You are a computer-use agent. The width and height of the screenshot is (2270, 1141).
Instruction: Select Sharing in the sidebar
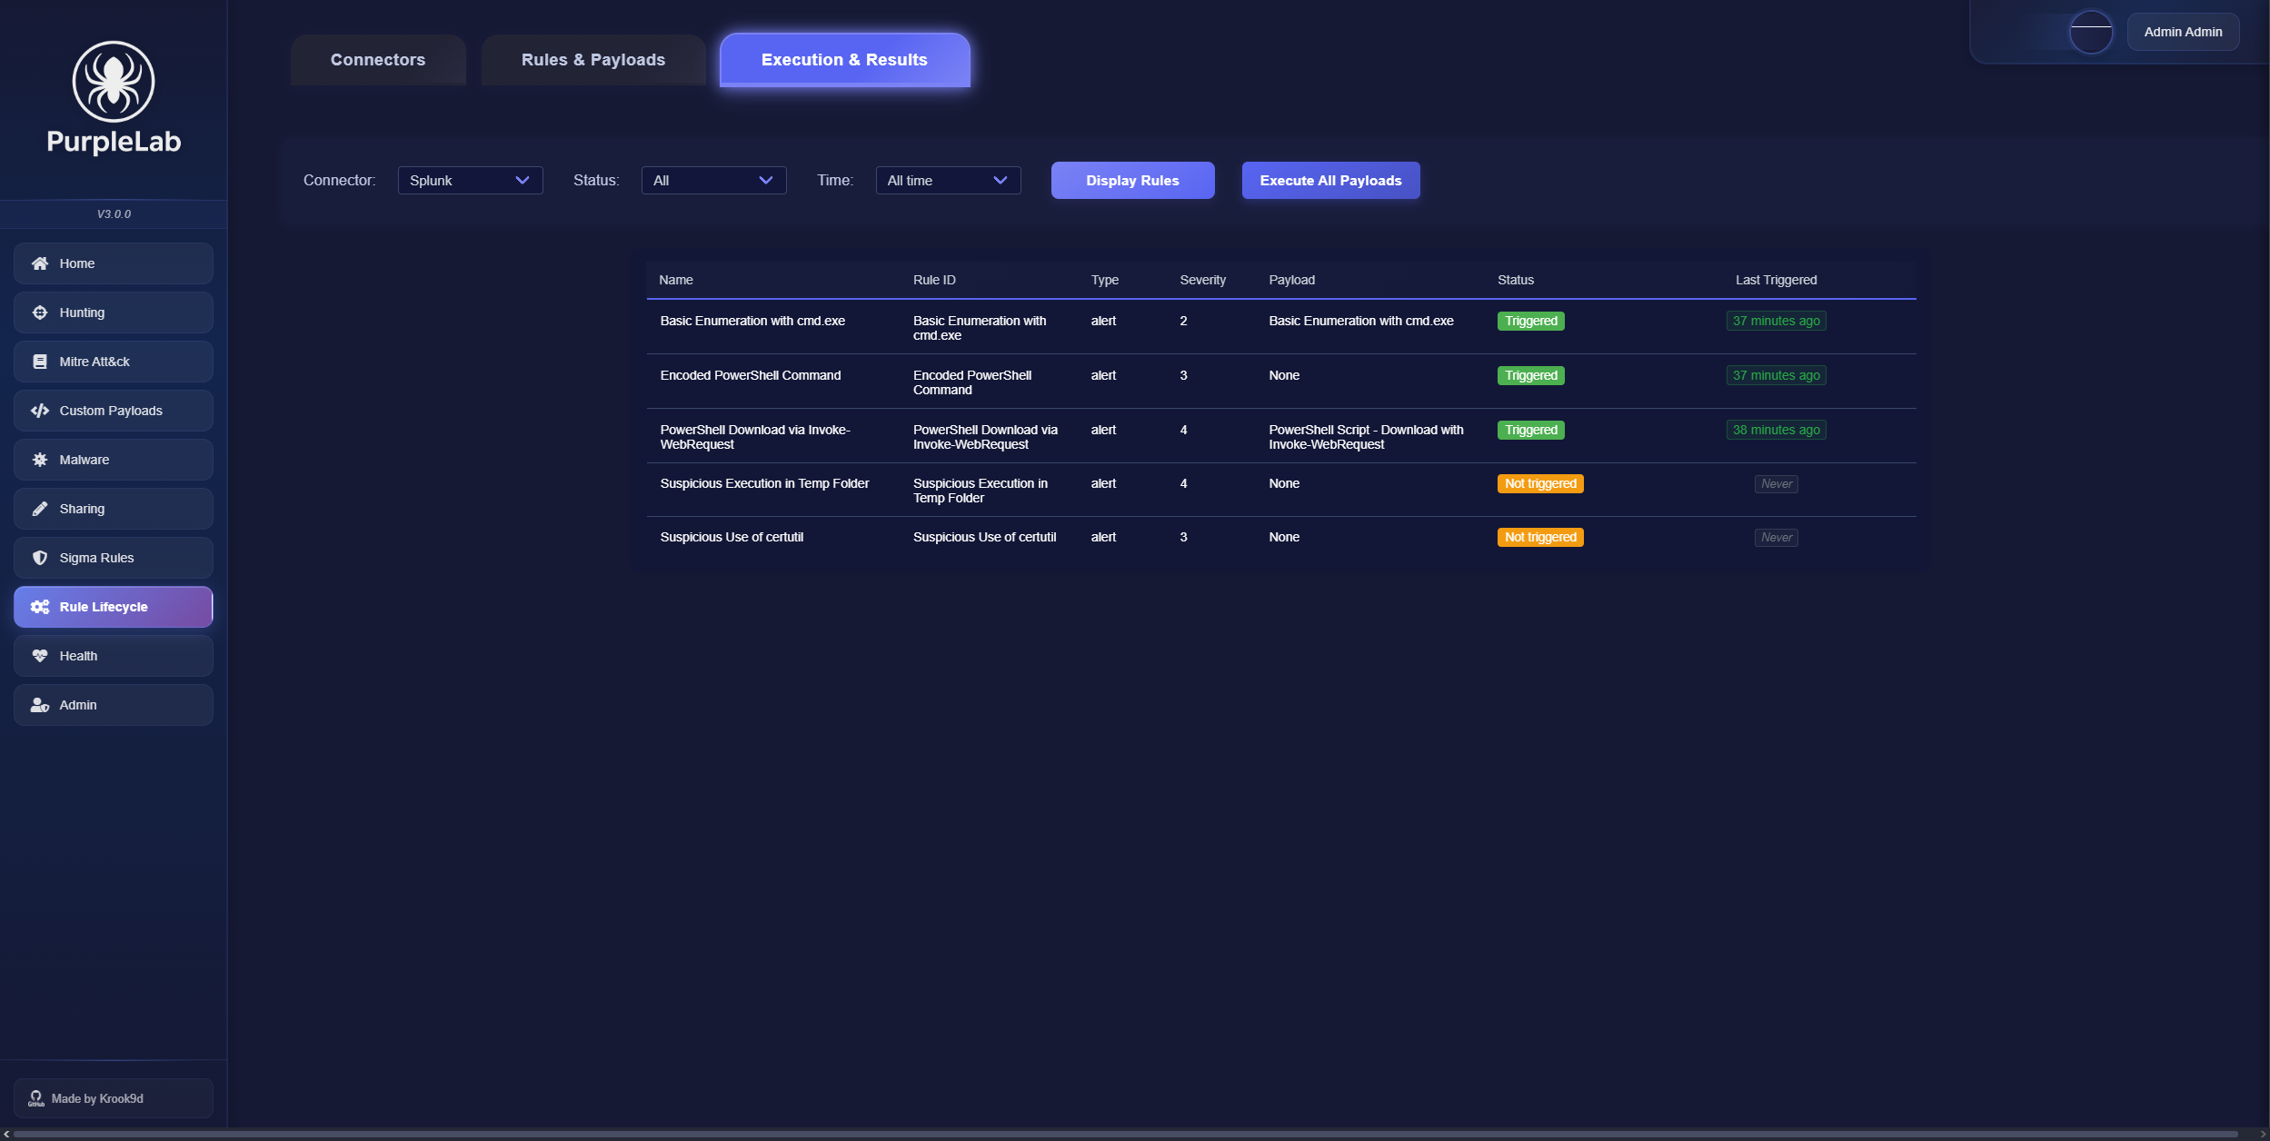click(114, 509)
